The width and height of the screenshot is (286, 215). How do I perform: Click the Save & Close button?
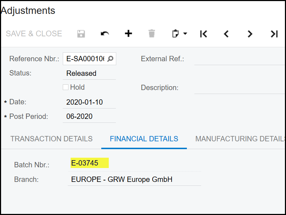coord(34,34)
